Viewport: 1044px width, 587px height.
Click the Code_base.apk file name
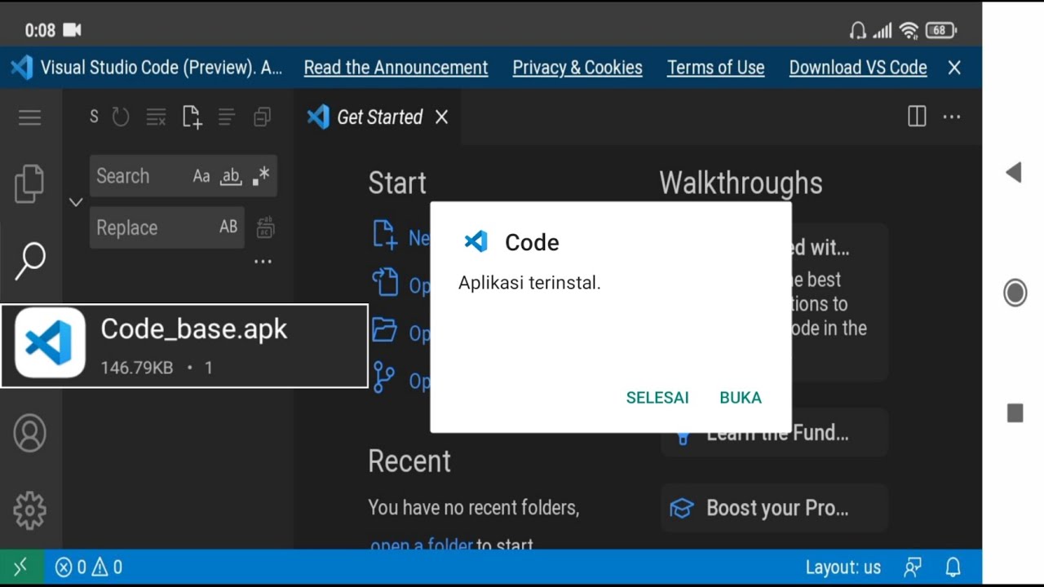click(x=194, y=329)
